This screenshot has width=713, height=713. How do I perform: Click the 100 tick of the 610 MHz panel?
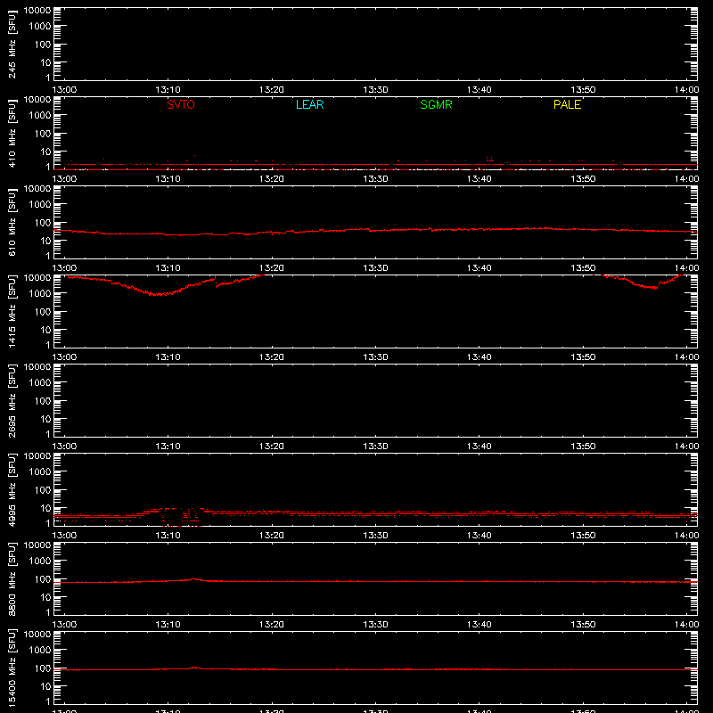(x=43, y=223)
